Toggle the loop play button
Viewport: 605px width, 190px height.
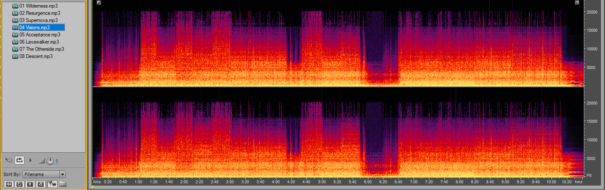coord(19,160)
